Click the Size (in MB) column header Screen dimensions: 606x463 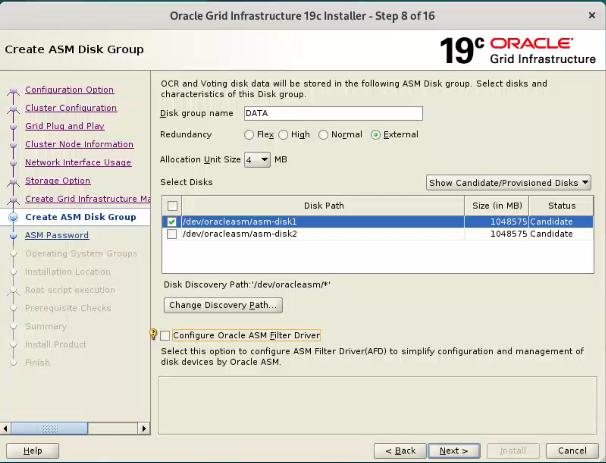click(497, 206)
